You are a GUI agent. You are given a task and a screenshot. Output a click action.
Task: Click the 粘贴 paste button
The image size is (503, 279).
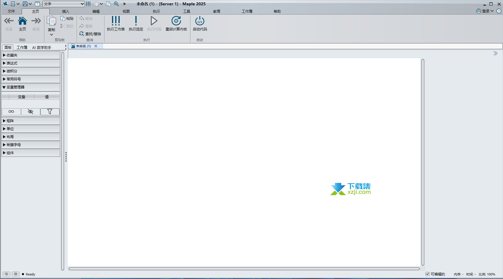pos(67,18)
